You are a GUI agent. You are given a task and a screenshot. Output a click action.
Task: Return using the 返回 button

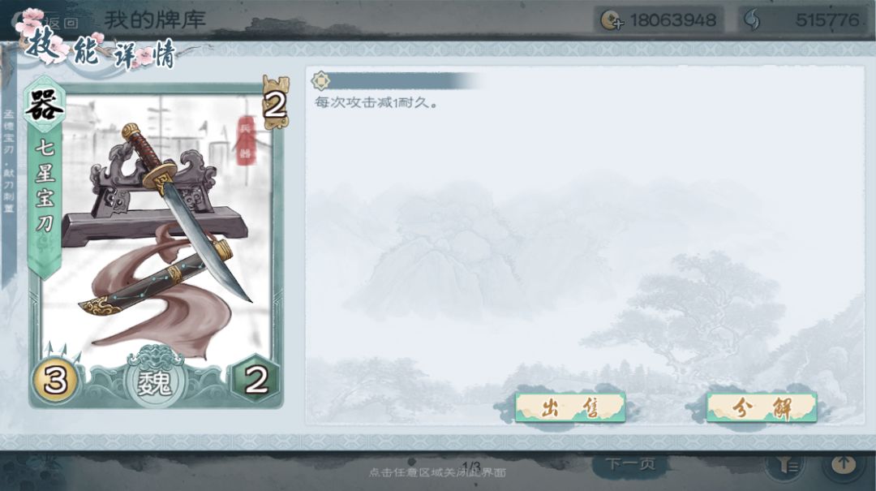60,23
